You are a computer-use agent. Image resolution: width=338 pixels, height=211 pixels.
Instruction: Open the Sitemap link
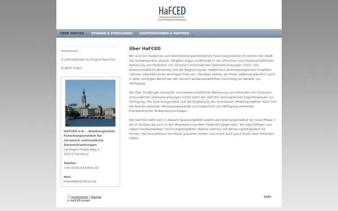(96, 197)
